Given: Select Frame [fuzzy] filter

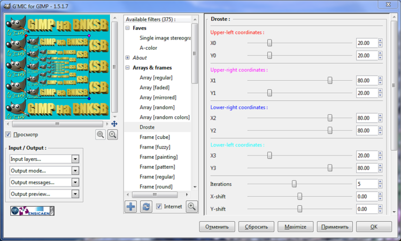Looking at the screenshot, I should [155, 147].
